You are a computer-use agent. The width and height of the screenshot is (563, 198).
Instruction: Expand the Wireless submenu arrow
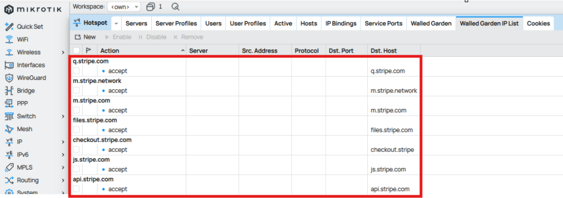(63, 53)
